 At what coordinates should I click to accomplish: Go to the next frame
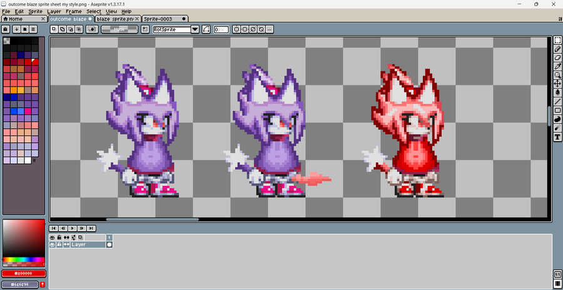(82, 228)
